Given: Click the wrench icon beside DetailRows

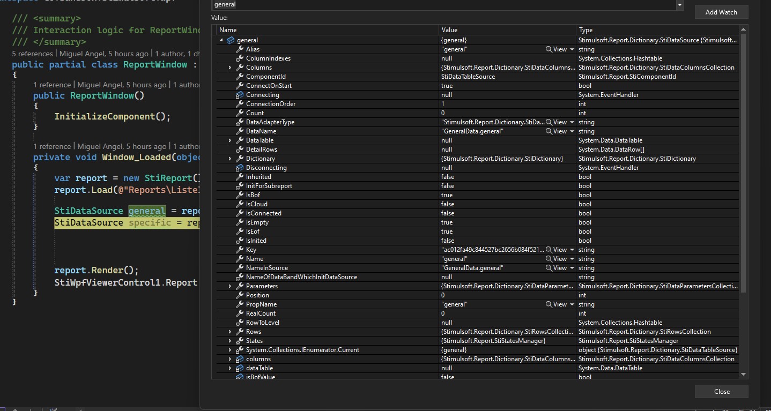Looking at the screenshot, I should pos(240,150).
